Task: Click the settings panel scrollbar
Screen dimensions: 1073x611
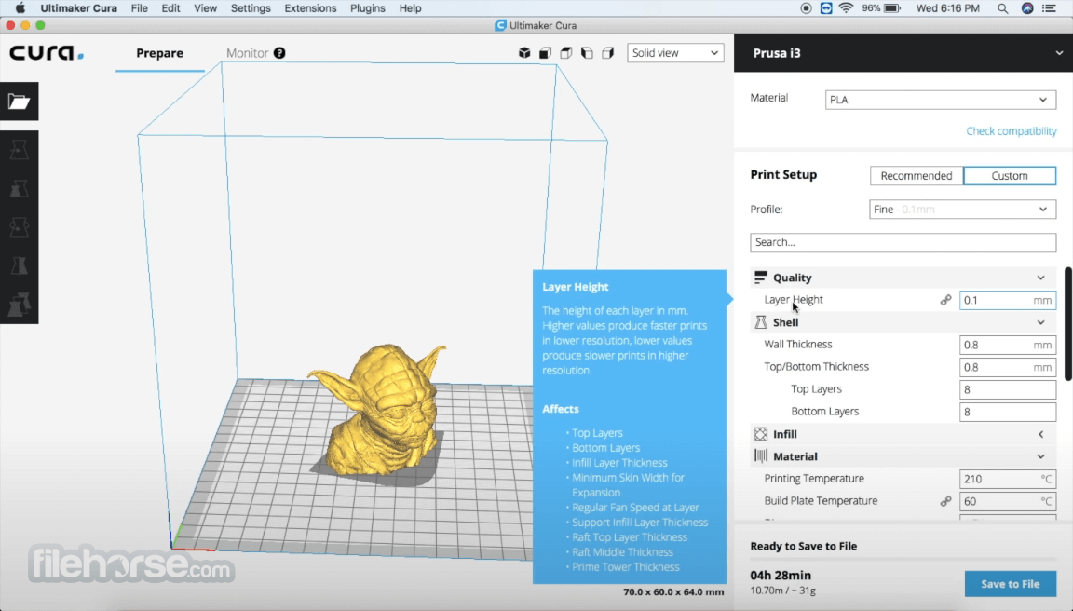Action: pyautogui.click(x=1068, y=323)
